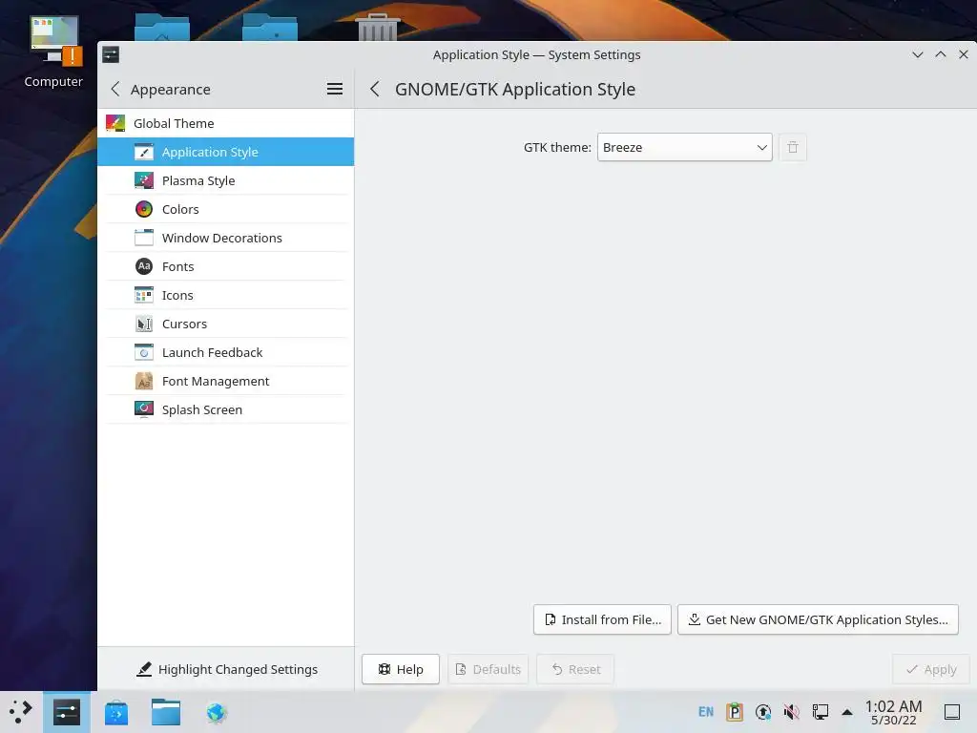The height and width of the screenshot is (733, 977).
Task: Click Install from File button
Action: tap(602, 619)
